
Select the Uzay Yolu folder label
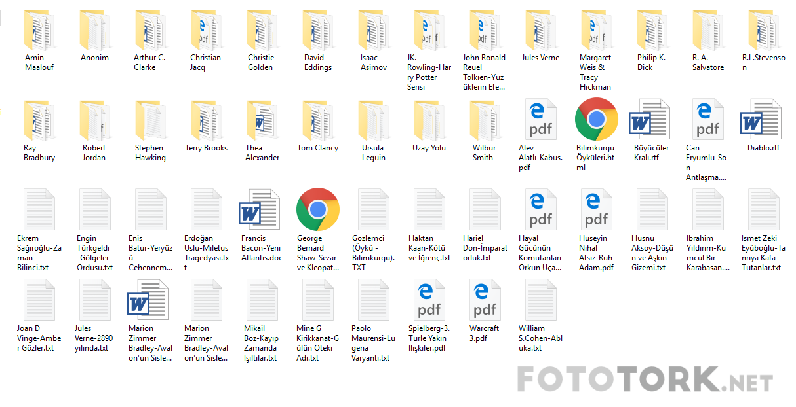pyautogui.click(x=429, y=148)
